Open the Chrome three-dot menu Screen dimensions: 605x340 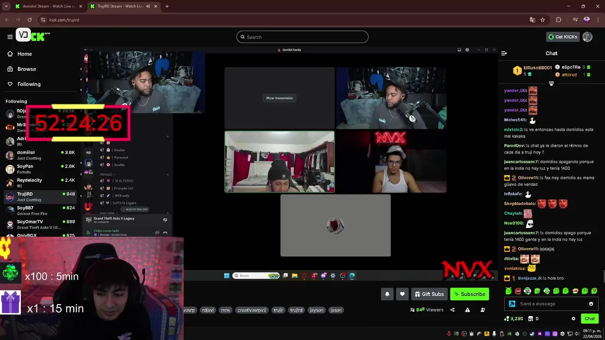pos(598,20)
